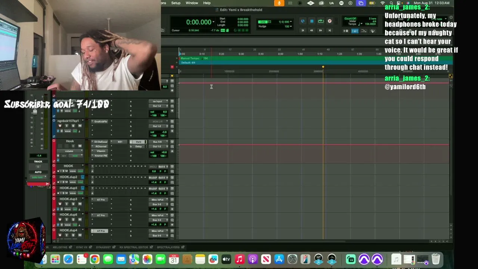Click the D3 DeEsser insert on Hook
This screenshot has height=269, width=478.
click(101, 142)
